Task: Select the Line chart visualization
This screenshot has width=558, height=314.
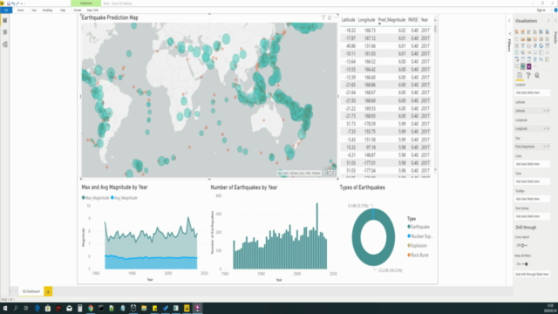Action: [517, 38]
